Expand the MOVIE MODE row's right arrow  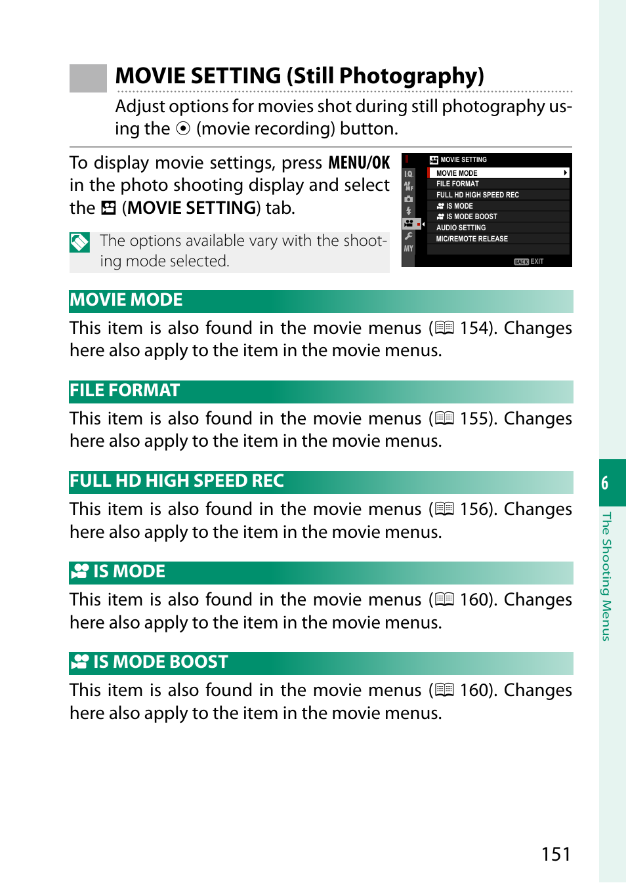565,173
